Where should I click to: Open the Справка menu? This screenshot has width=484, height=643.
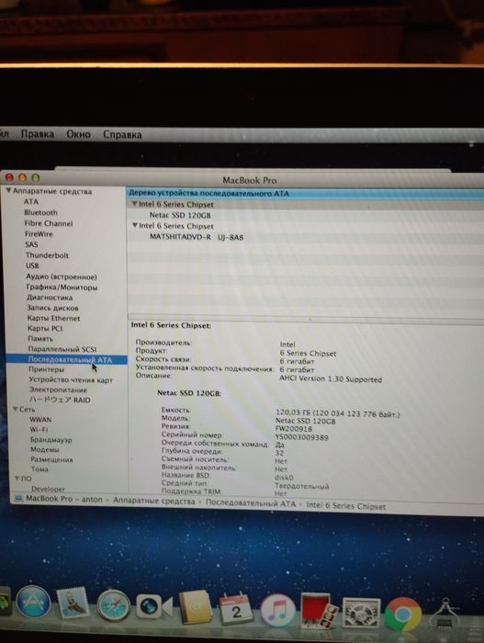click(x=122, y=134)
